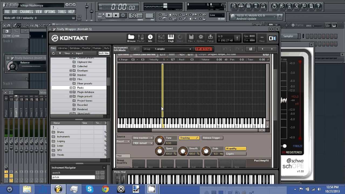Open the Source Preset dropdown
The height and width of the screenshot is (194, 345).
click(123, 141)
